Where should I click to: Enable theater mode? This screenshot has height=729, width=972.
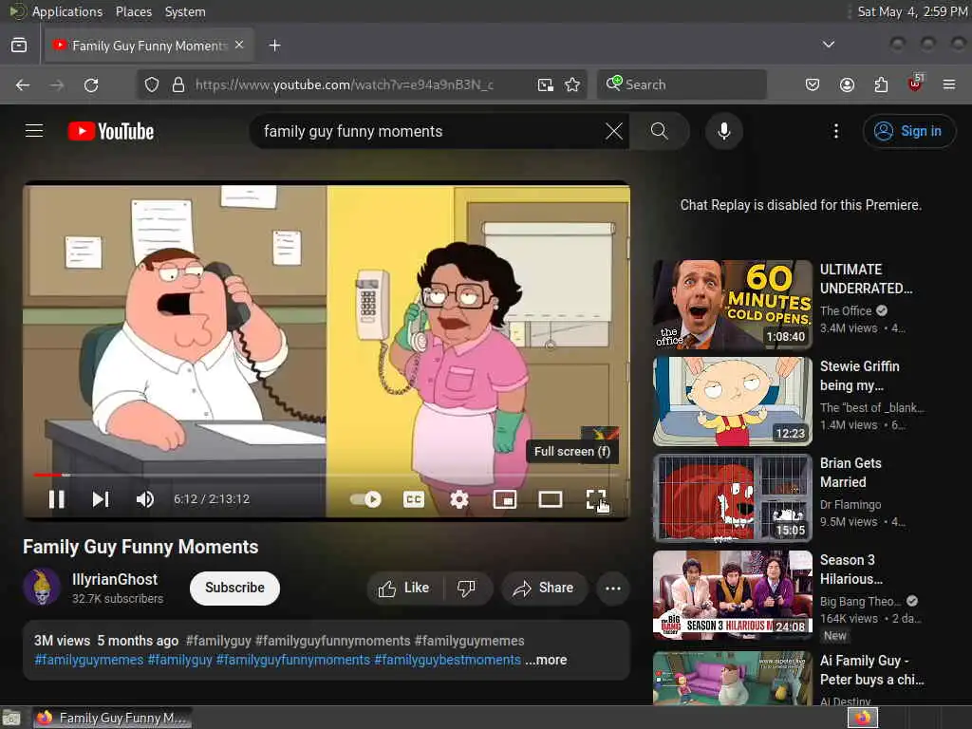550,499
